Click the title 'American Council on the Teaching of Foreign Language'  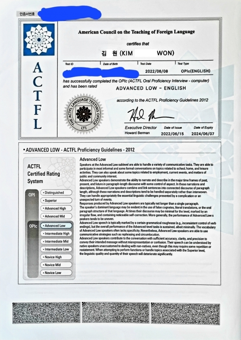click(x=137, y=32)
